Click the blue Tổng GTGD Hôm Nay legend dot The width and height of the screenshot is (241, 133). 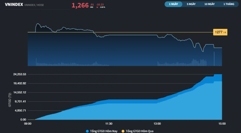87,131
